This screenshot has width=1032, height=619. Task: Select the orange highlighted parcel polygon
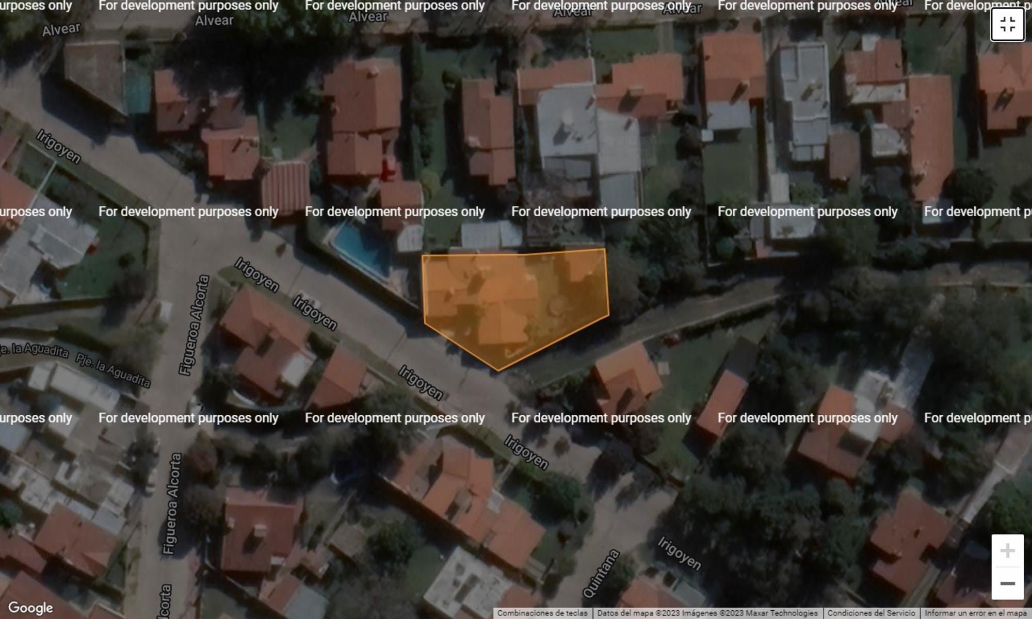pyautogui.click(x=511, y=302)
